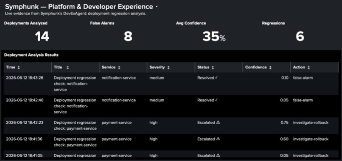Sort by the Status column sort icon
The height and width of the screenshot is (161, 342).
(x=213, y=68)
